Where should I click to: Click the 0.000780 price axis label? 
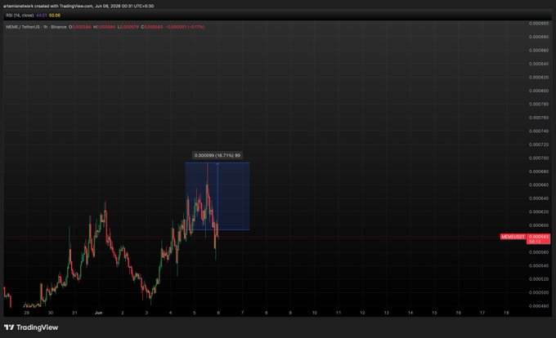coord(539,104)
